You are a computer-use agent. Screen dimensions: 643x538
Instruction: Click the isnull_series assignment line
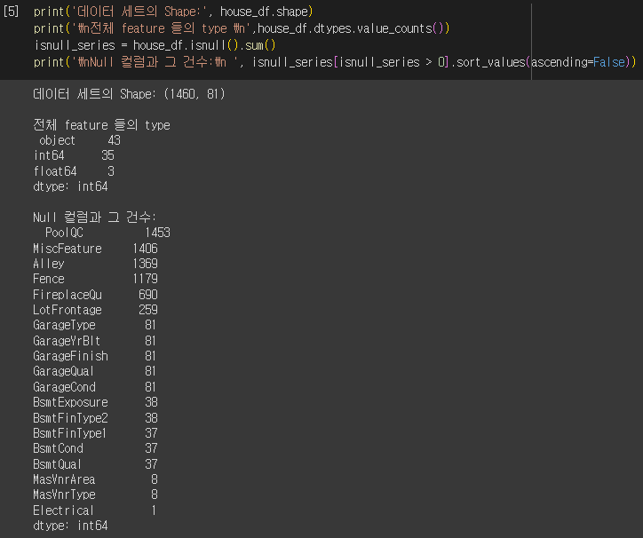pos(155,45)
